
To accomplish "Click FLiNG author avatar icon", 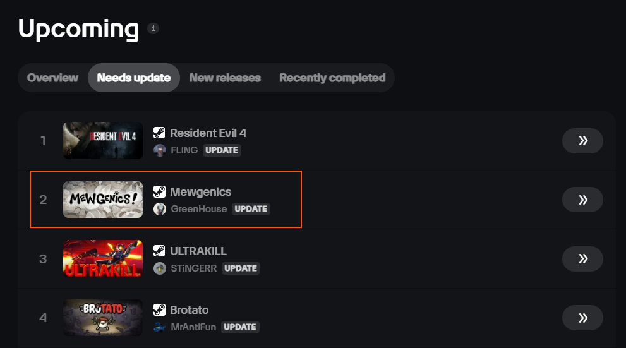I will click(x=160, y=150).
